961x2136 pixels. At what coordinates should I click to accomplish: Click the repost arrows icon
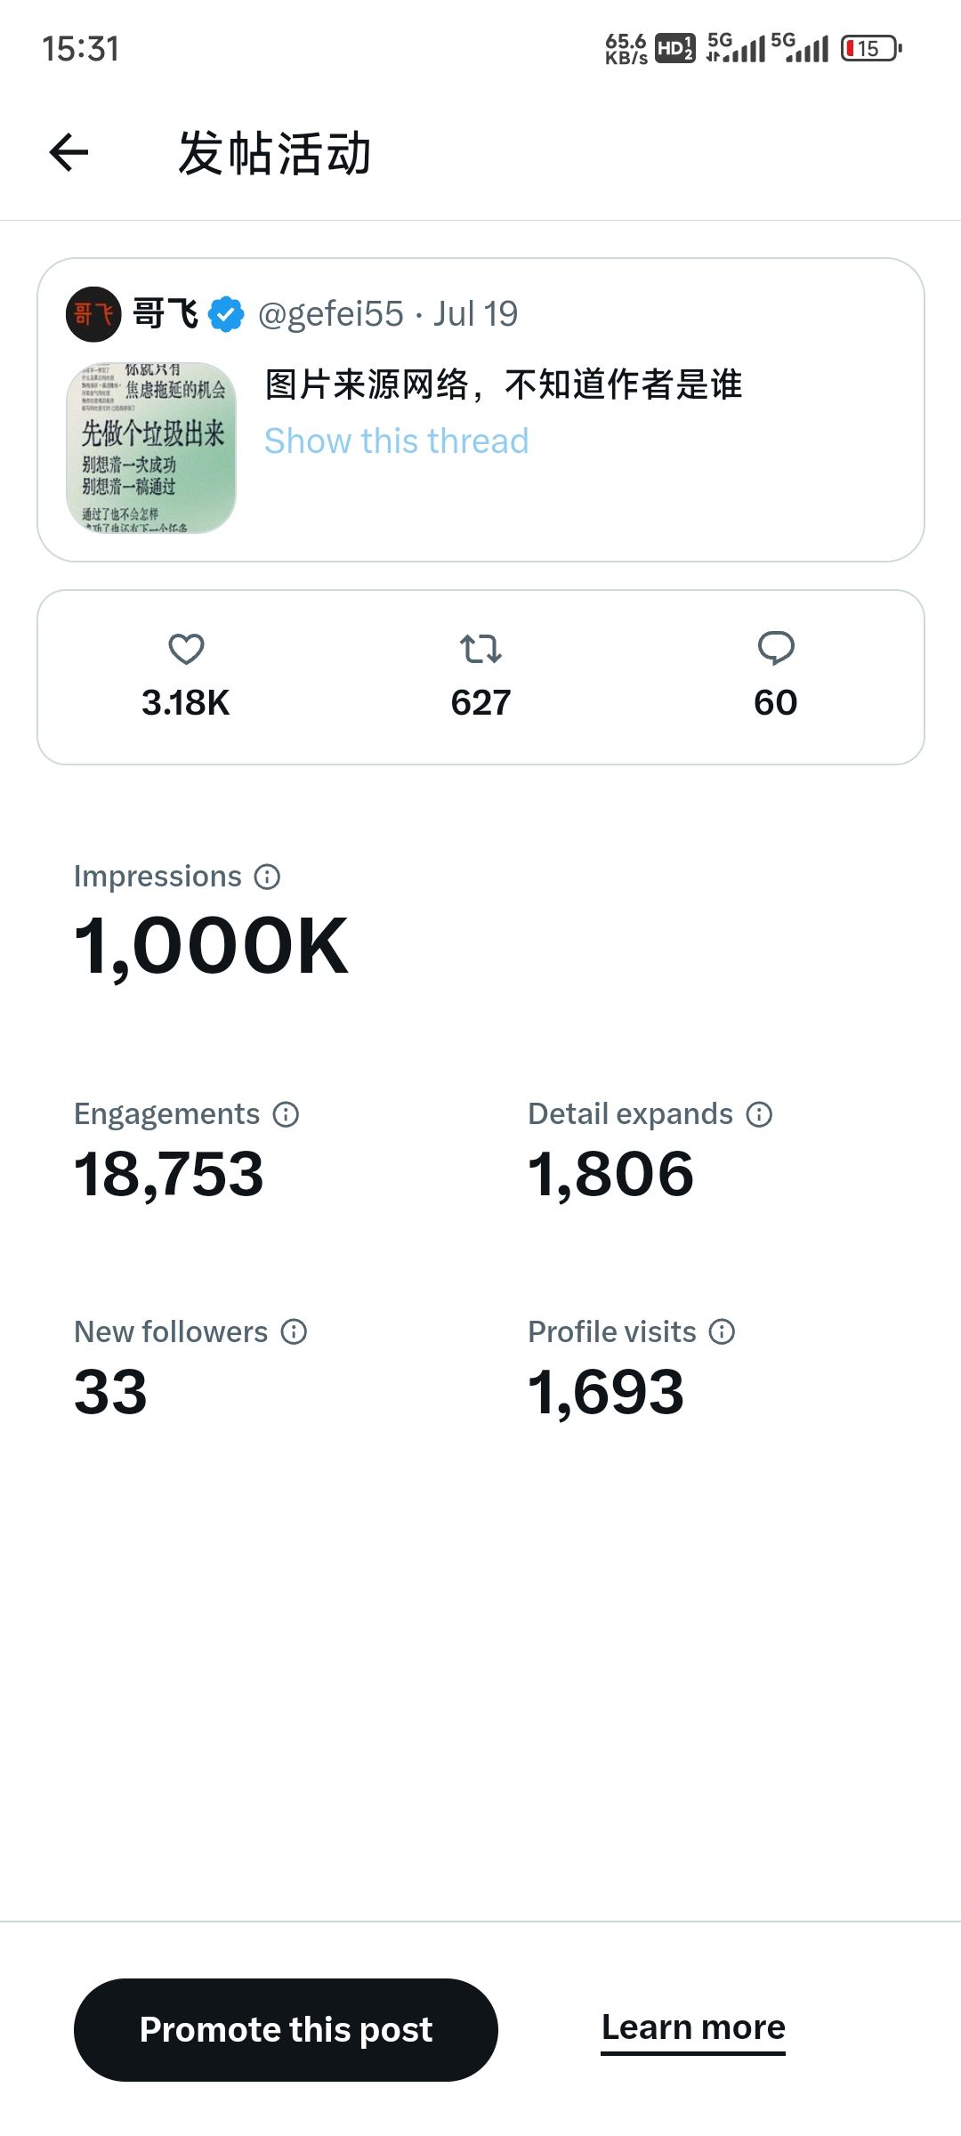click(480, 649)
